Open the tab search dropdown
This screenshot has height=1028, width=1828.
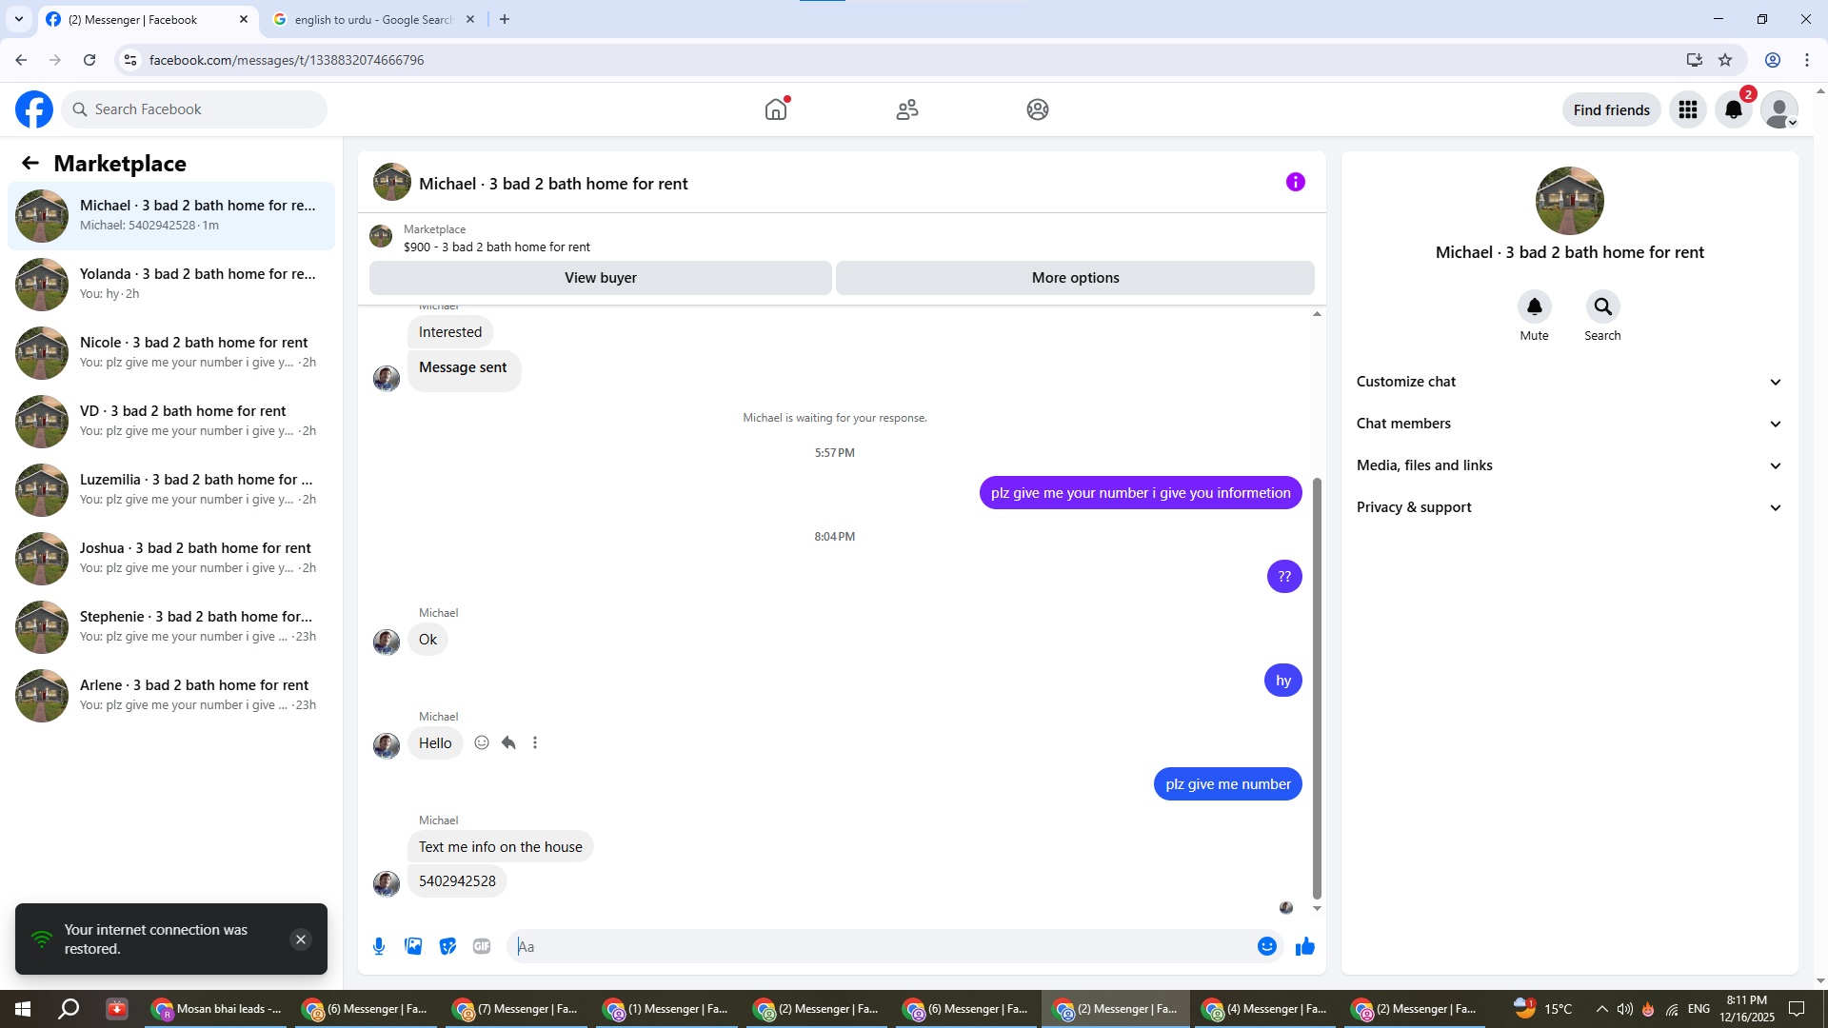[x=19, y=19]
